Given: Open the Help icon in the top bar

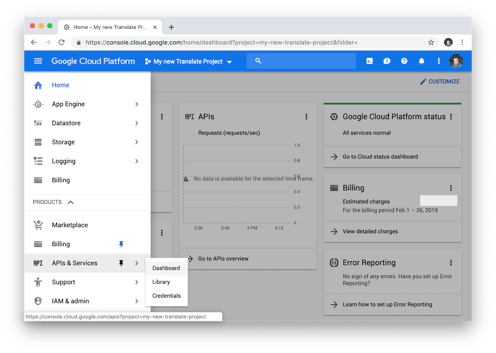Looking at the screenshot, I should tap(404, 61).
